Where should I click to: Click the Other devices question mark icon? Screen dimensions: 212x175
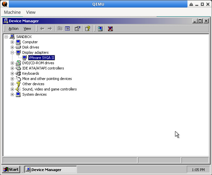[x=18, y=84]
